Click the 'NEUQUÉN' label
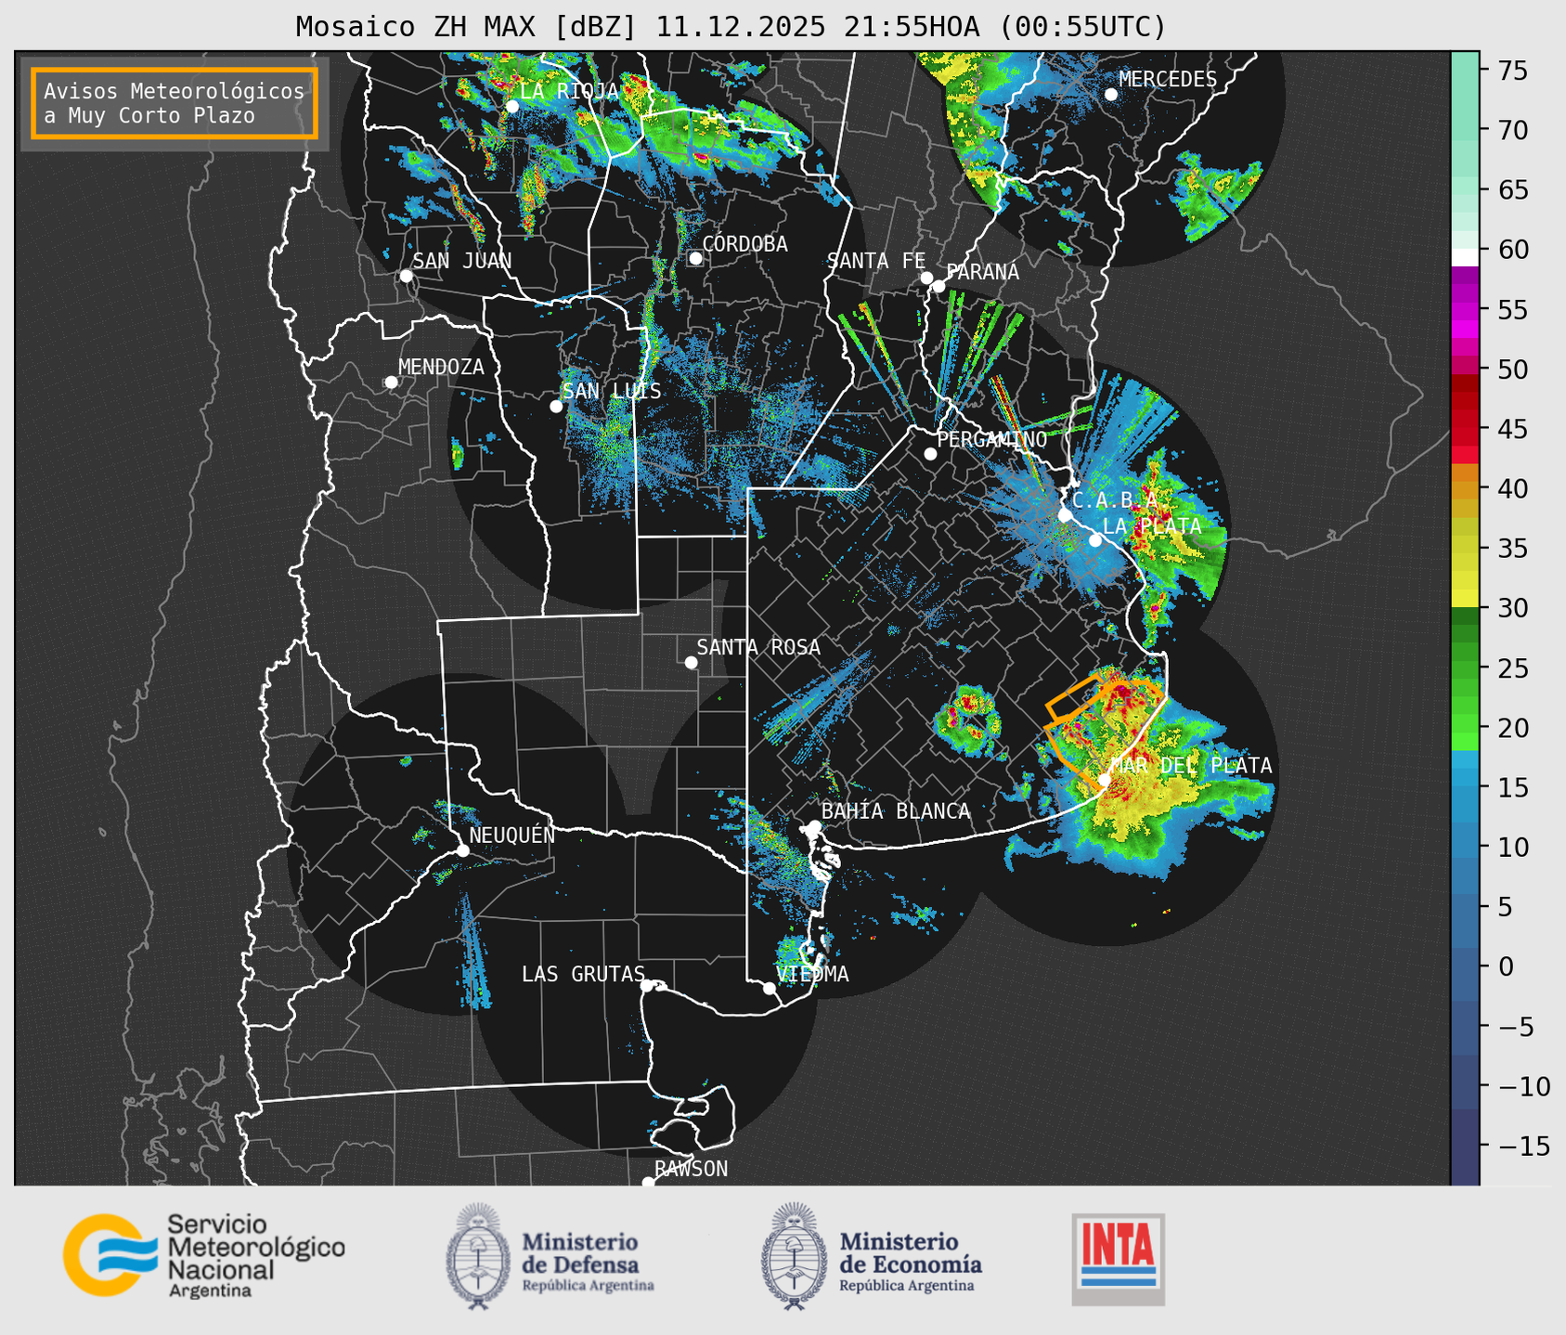The image size is (1566, 1335). click(512, 836)
